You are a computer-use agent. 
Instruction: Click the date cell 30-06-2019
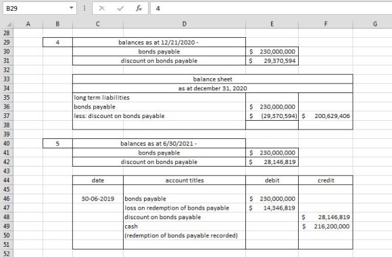coord(98,199)
